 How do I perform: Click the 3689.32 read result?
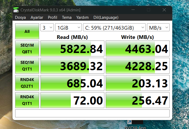pos(72,66)
